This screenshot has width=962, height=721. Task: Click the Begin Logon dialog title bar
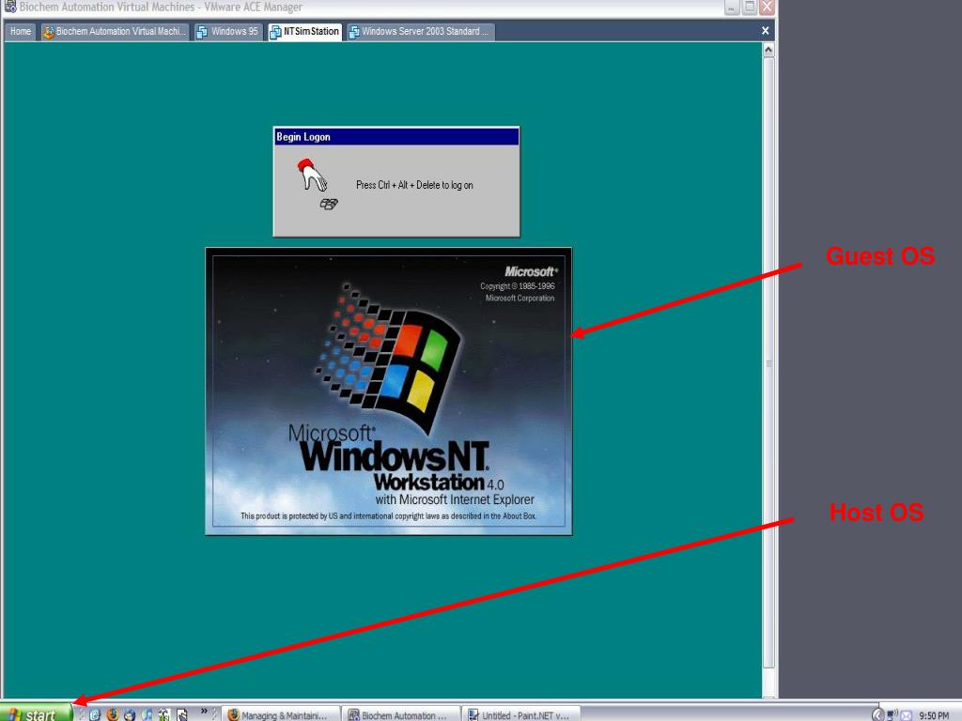[396, 137]
